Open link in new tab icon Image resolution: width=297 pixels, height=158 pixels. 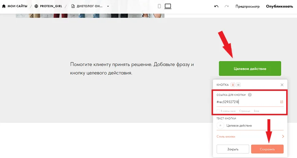coord(282,102)
